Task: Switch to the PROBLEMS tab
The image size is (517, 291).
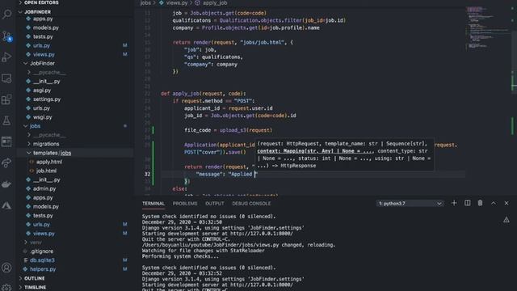Action: [x=185, y=204]
